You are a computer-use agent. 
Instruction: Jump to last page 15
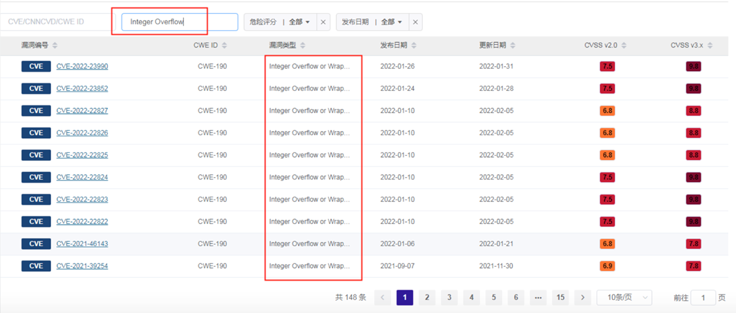point(560,298)
